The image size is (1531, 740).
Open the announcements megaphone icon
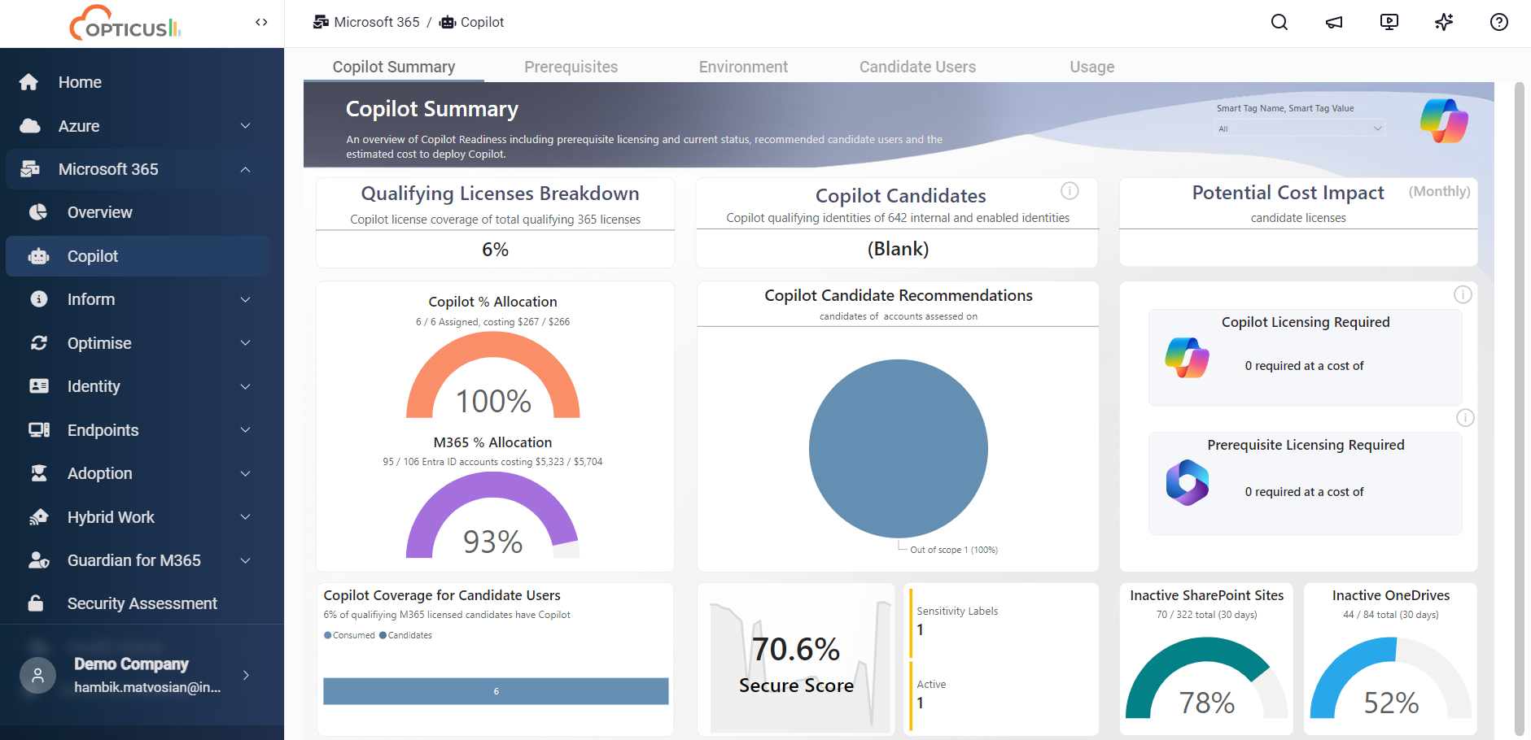[x=1334, y=22]
